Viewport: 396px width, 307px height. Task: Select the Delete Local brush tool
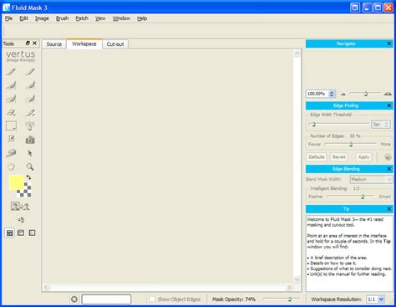(x=30, y=85)
